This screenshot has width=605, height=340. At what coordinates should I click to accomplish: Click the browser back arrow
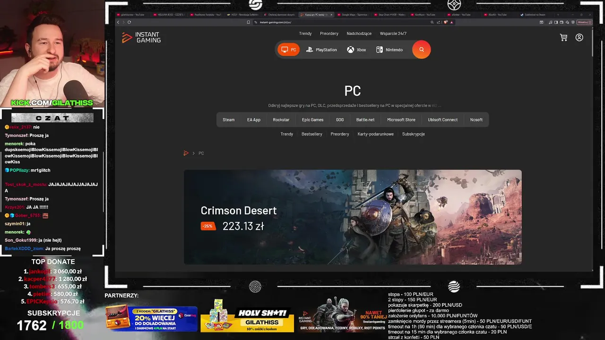pos(118,22)
